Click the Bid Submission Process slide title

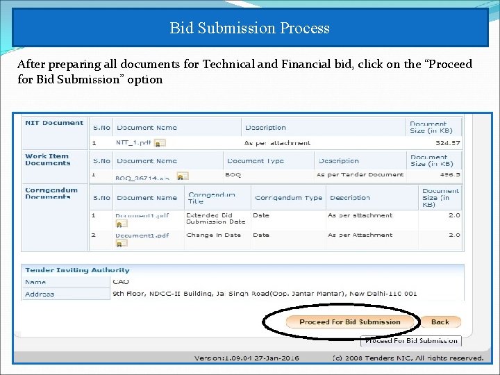point(250,28)
